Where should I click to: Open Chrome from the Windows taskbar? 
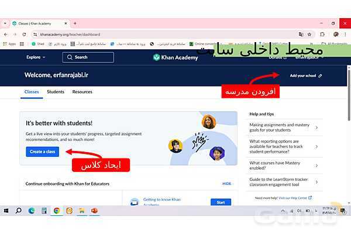point(57,211)
